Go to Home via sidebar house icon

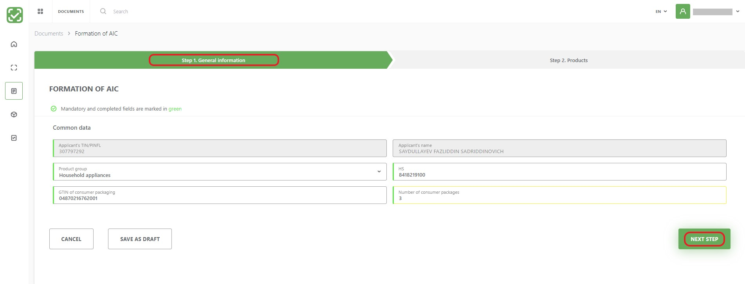(14, 44)
